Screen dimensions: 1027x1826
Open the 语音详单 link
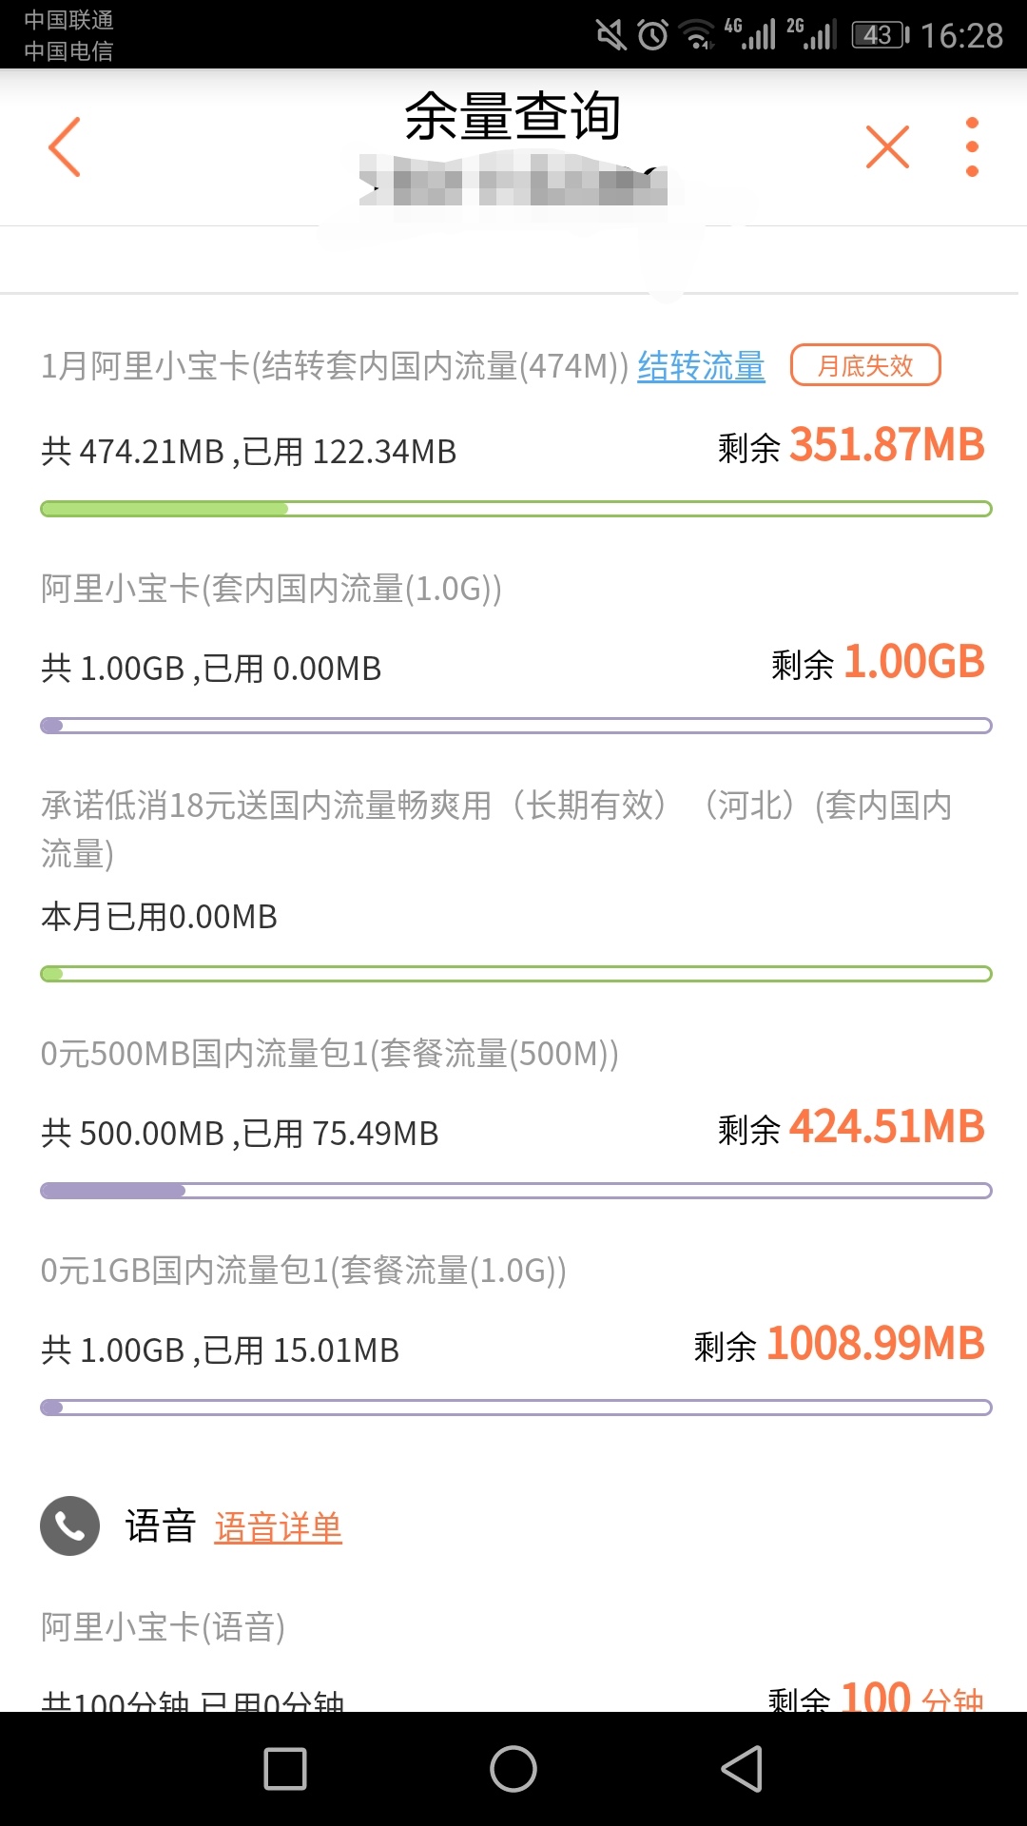[278, 1527]
